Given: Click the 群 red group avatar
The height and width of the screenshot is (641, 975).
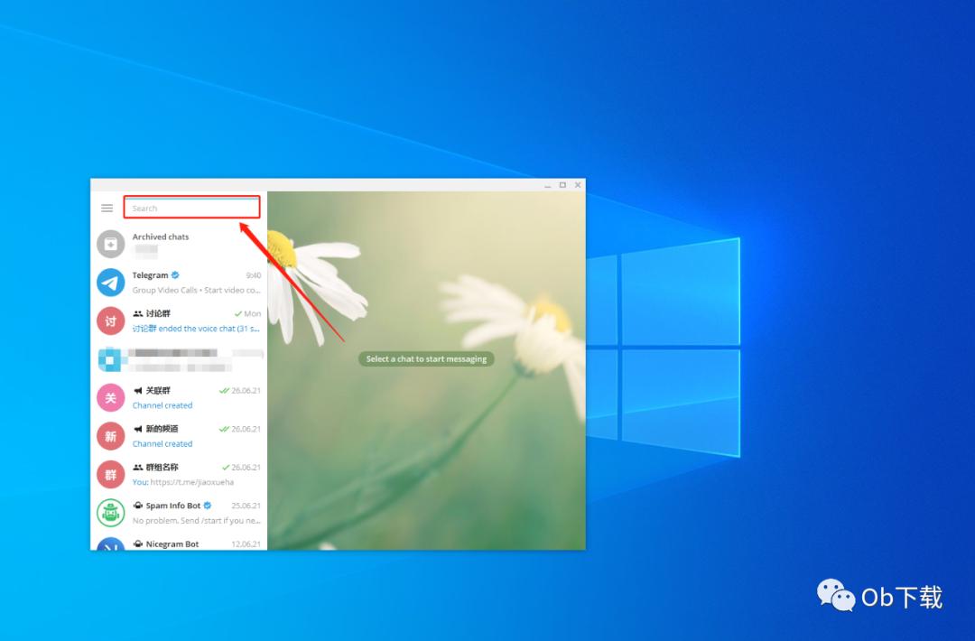Looking at the screenshot, I should point(111,475).
